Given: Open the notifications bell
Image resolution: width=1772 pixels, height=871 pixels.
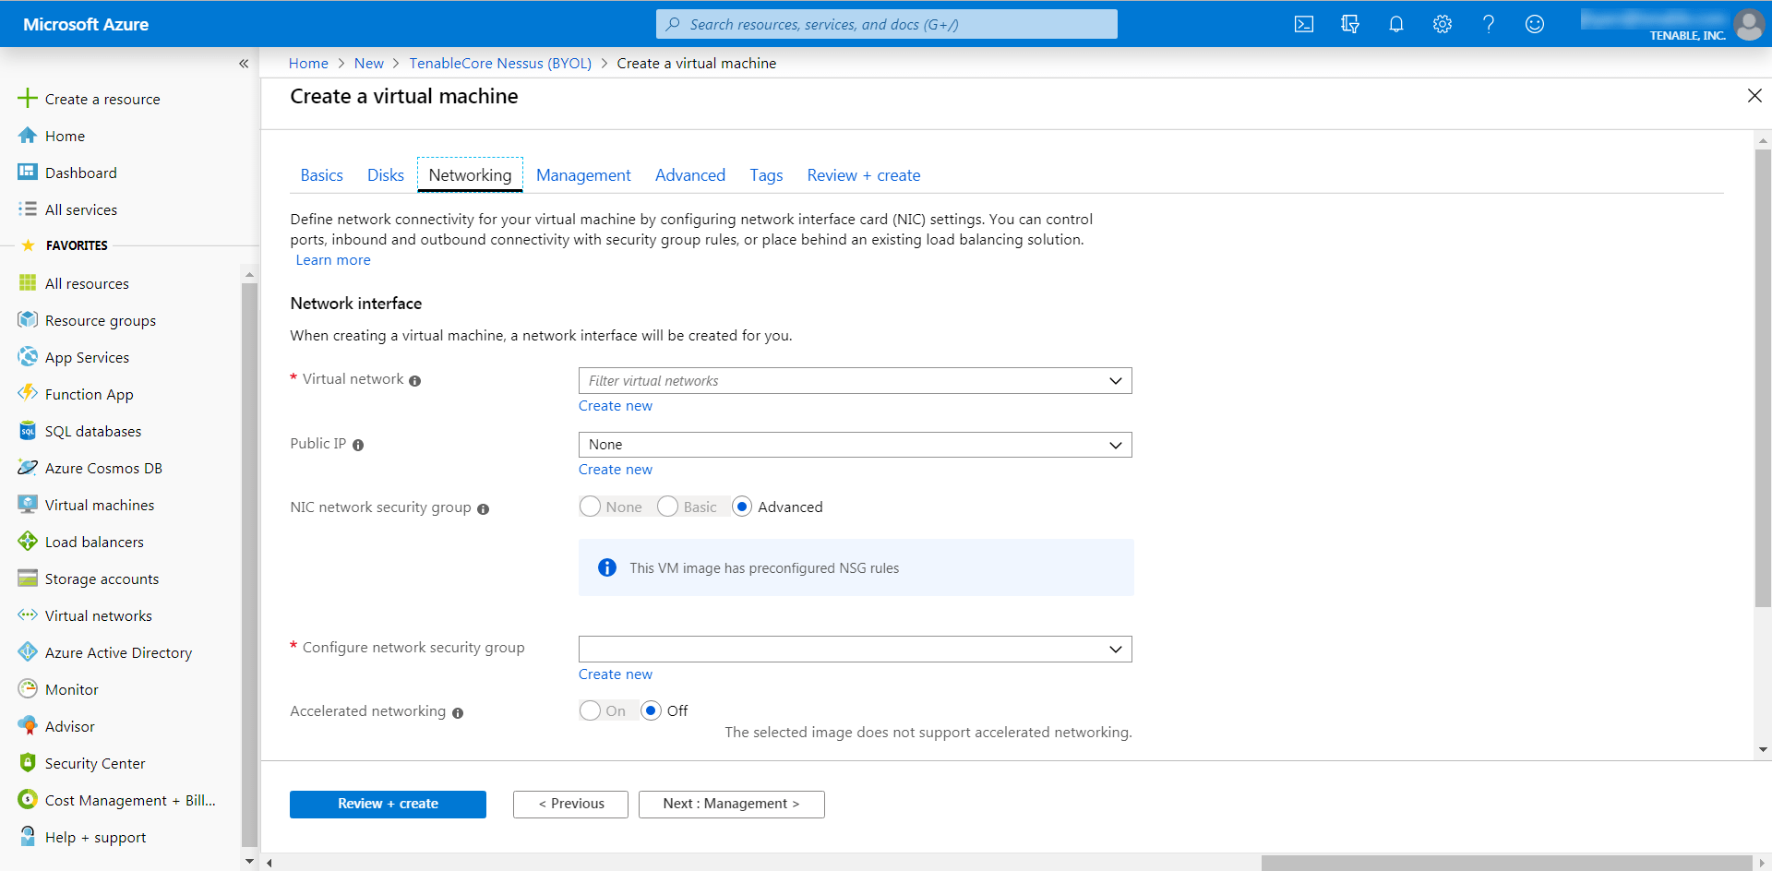Looking at the screenshot, I should [1395, 24].
